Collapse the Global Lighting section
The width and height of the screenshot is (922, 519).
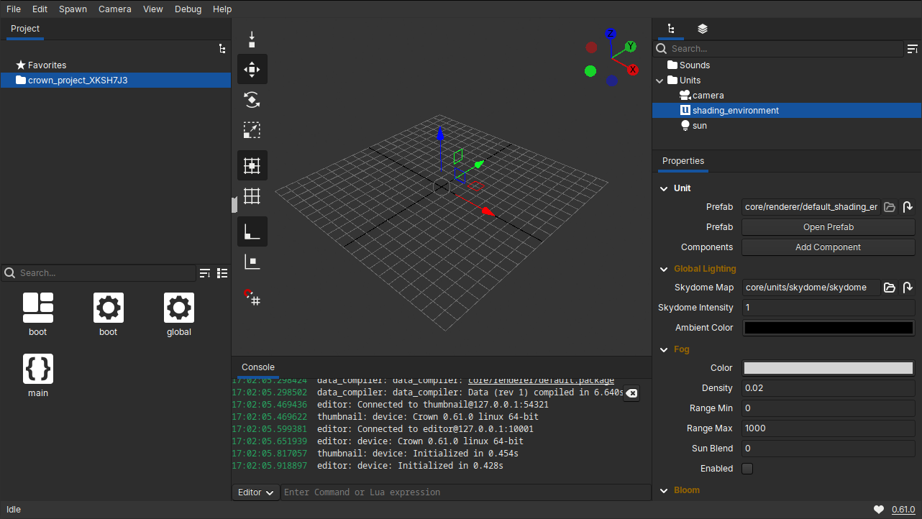[664, 269]
